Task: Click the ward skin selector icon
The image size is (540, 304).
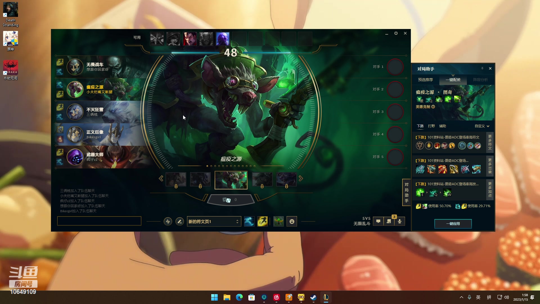Action: tap(278, 222)
